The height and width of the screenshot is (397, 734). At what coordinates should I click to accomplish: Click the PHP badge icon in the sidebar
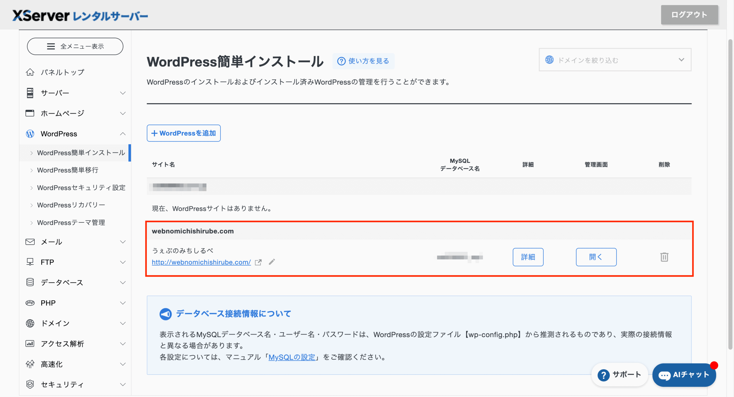click(x=30, y=303)
